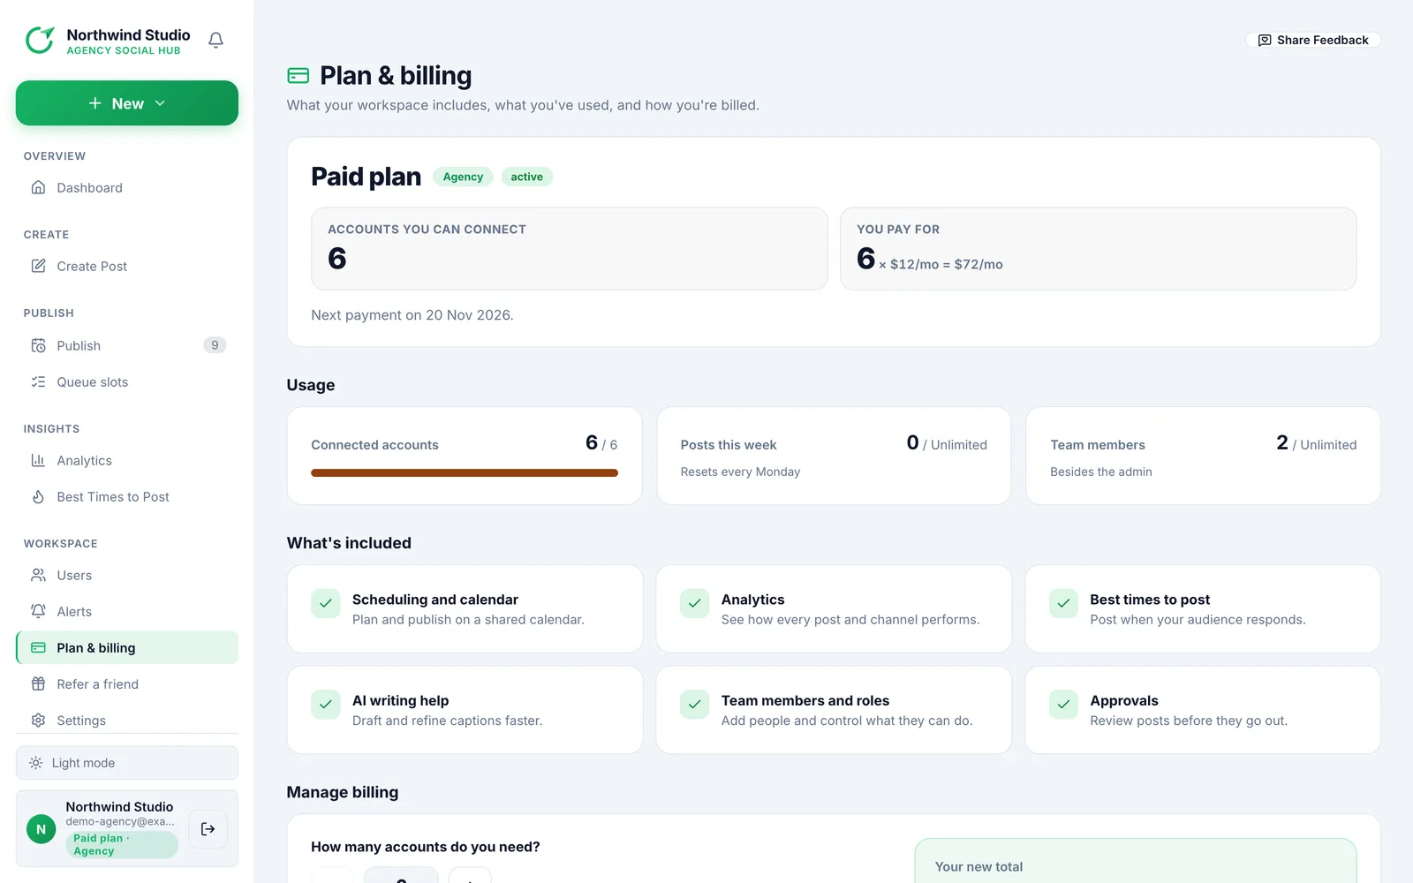Click the notifications bell icon

tap(215, 41)
